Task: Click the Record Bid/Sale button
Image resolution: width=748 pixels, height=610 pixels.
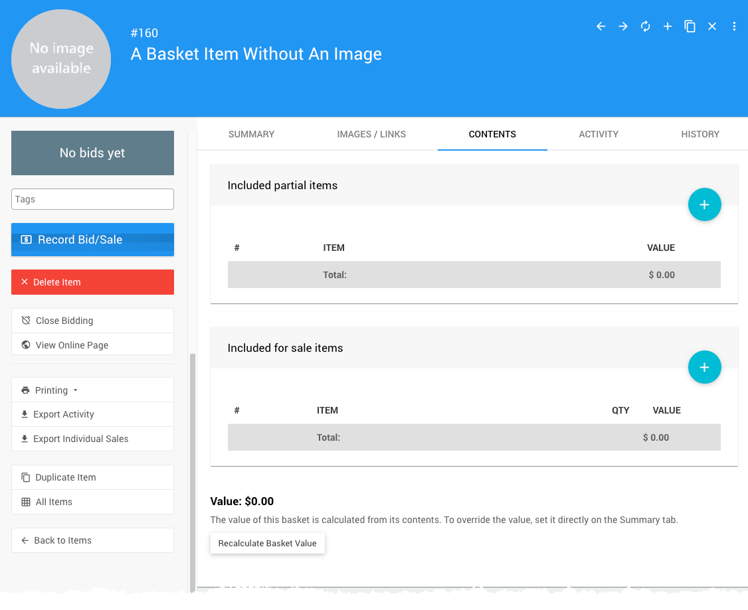Action: pyautogui.click(x=92, y=240)
